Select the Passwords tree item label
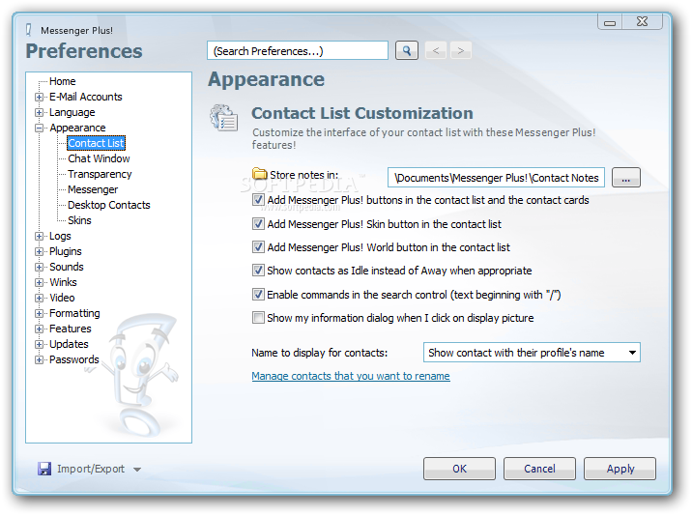Image resolution: width=692 pixels, height=515 pixels. pyautogui.click(x=74, y=359)
